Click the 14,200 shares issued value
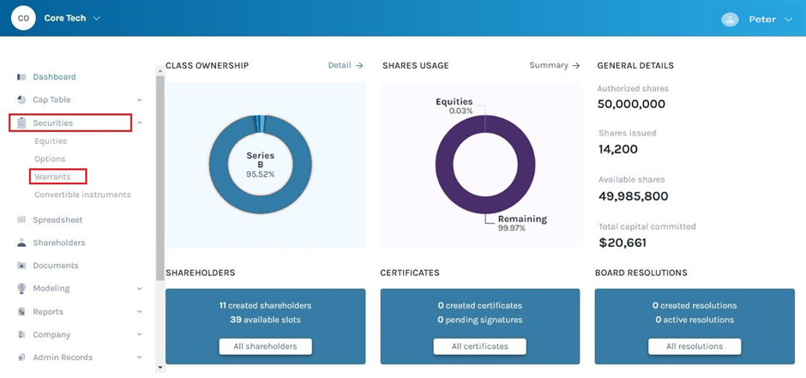The width and height of the screenshot is (806, 378). tap(618, 149)
